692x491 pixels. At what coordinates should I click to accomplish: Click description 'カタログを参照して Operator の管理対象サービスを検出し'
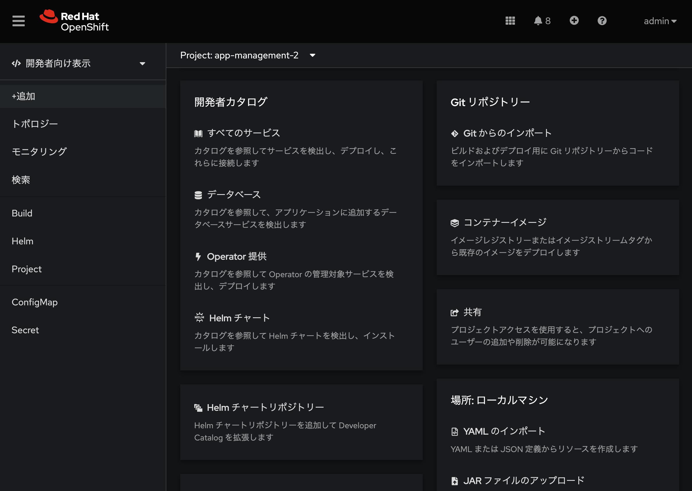coord(294,280)
